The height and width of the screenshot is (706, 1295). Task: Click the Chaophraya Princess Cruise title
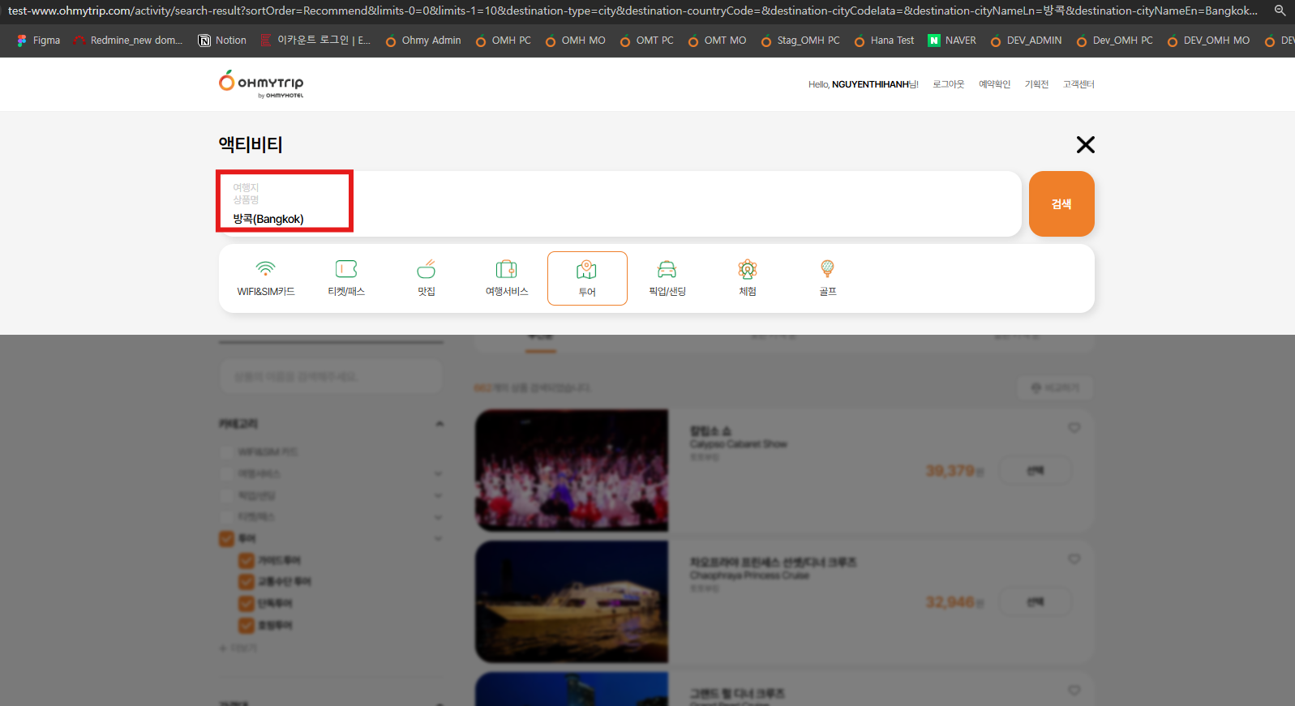click(x=749, y=575)
